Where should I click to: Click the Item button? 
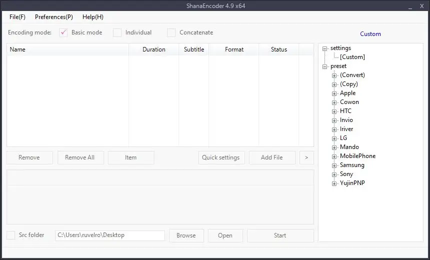click(x=131, y=157)
